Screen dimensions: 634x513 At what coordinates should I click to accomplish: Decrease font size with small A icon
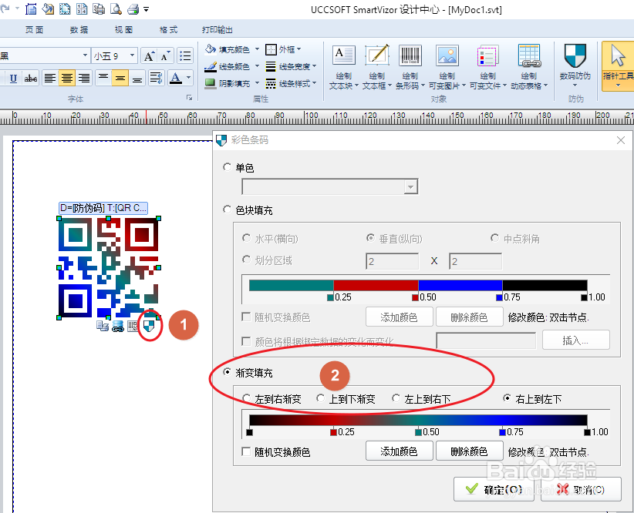click(x=165, y=55)
